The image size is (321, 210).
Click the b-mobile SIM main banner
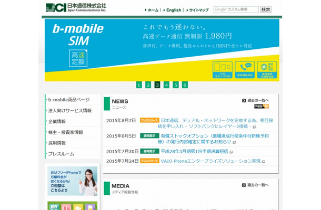(x=162, y=50)
